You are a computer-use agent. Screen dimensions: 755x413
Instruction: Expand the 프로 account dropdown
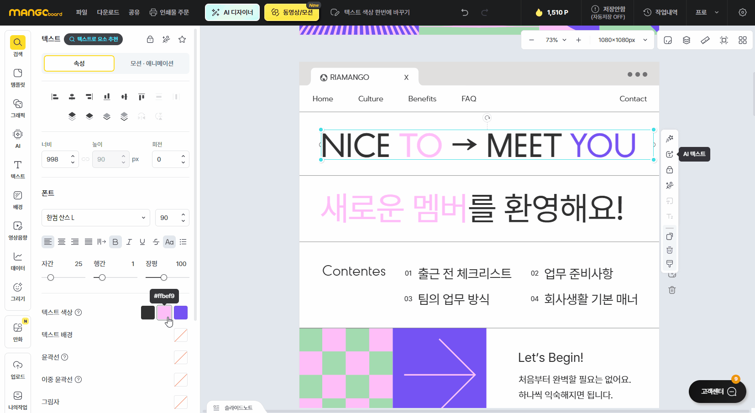click(707, 12)
